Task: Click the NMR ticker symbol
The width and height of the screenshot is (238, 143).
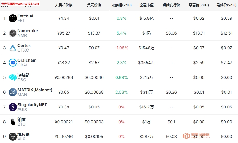Action: (x=22, y=35)
